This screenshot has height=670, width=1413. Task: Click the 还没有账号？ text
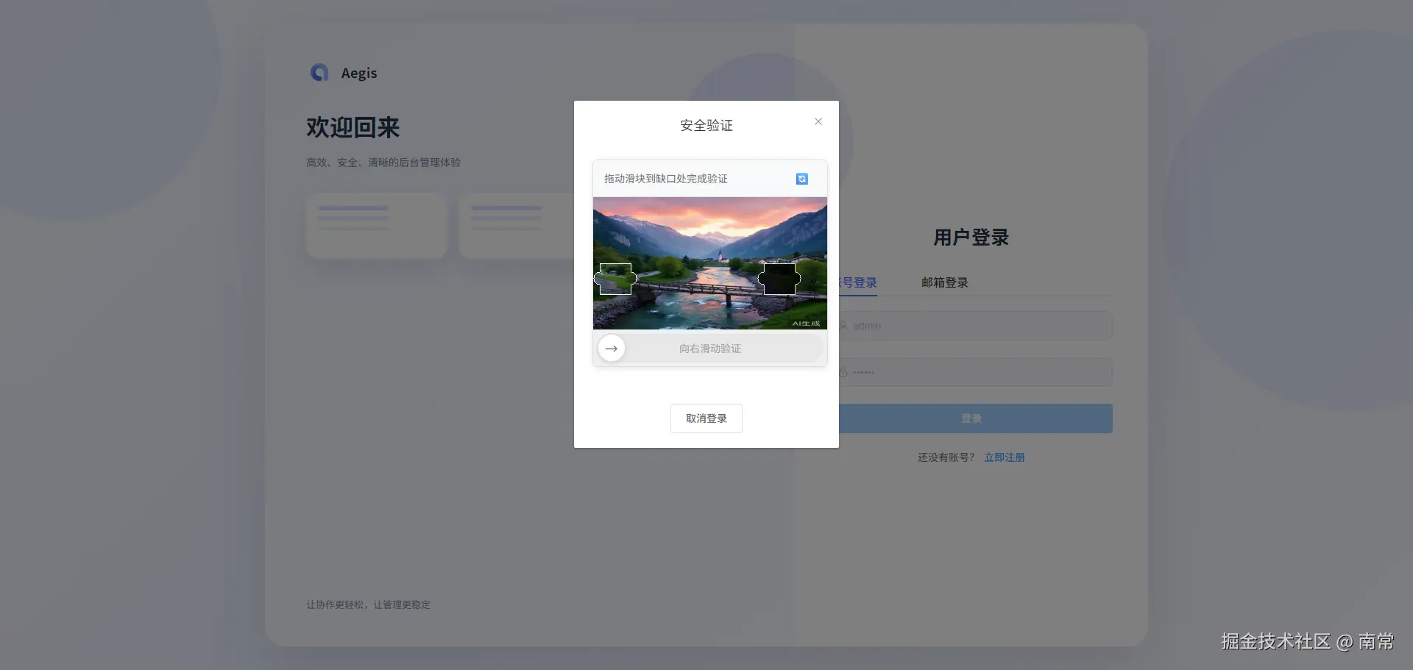(x=946, y=457)
